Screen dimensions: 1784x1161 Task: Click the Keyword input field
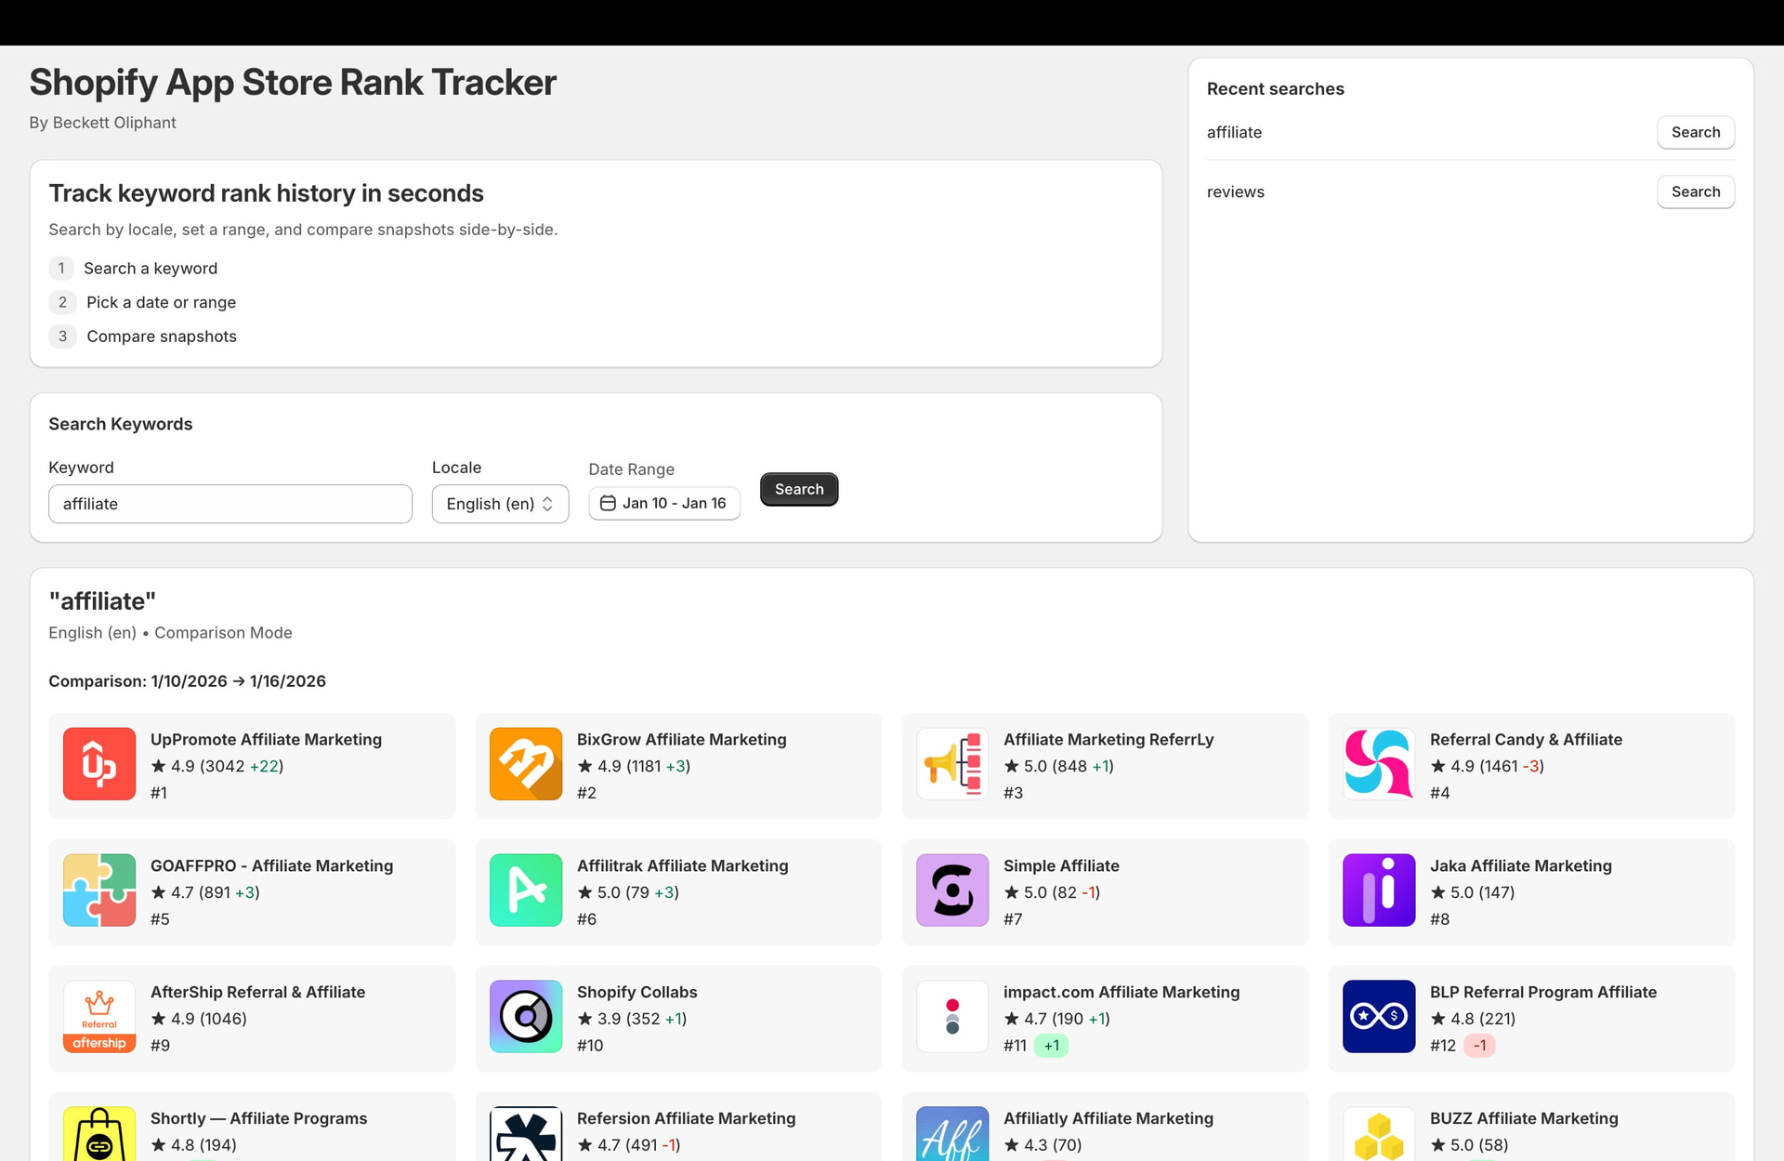pyautogui.click(x=230, y=504)
